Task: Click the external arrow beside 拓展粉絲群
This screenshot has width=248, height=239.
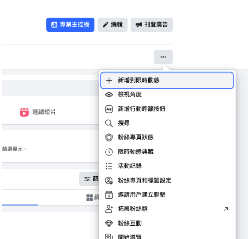Action: (226, 209)
